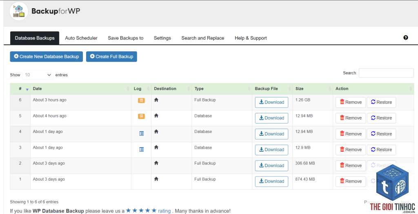This screenshot has width=418, height=214.
Task: Click home destination icon in row 2
Action: pos(156,163)
